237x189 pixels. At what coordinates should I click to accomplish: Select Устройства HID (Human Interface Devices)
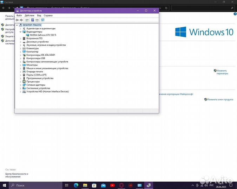(x=47, y=91)
